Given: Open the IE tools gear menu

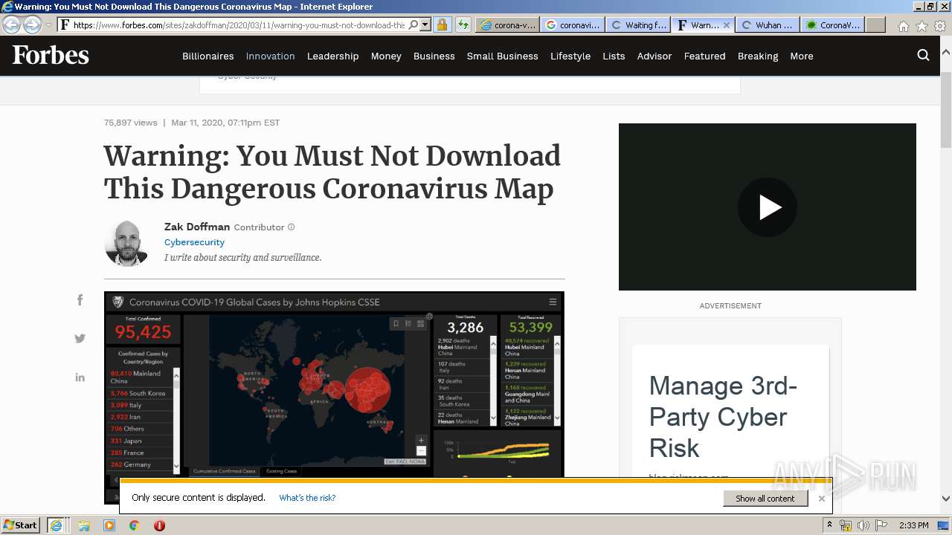Looking at the screenshot, I should (939, 25).
